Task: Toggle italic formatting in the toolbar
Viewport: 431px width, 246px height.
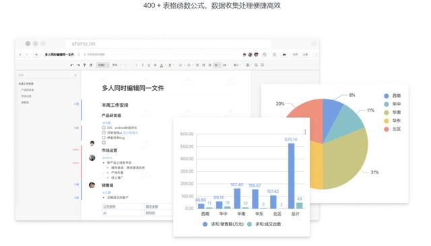Action: [x=143, y=65]
